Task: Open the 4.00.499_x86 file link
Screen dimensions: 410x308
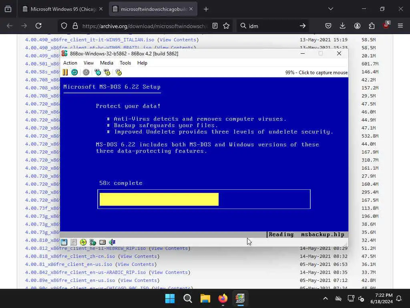Action: point(42,56)
